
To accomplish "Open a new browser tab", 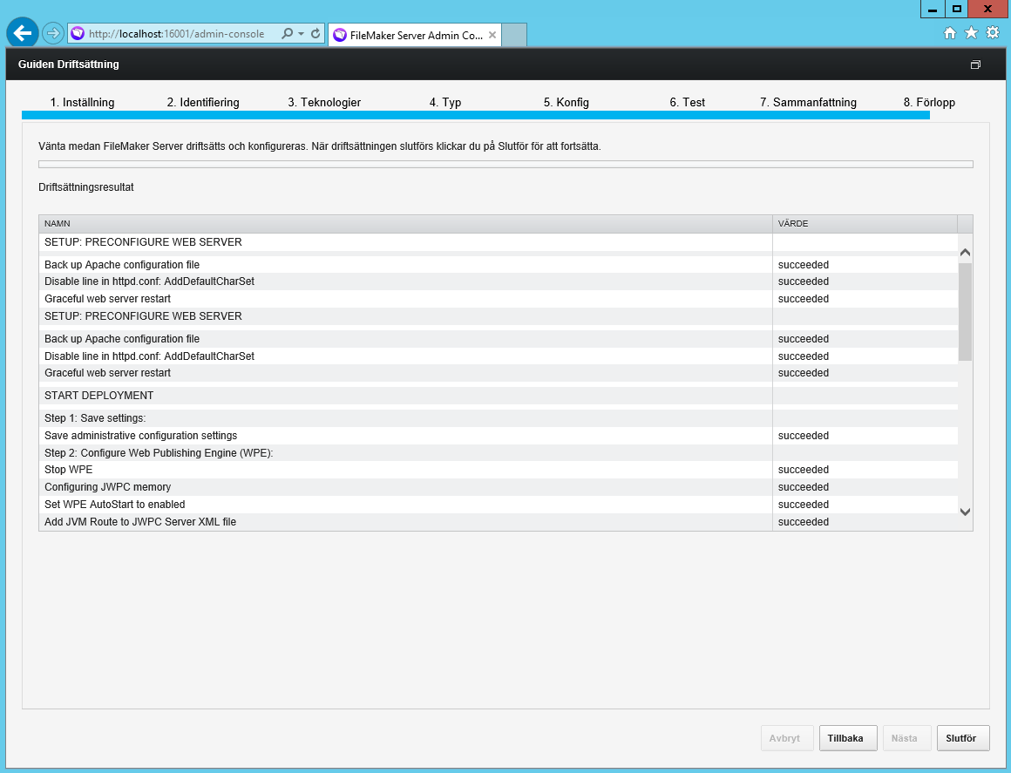I will click(x=514, y=35).
